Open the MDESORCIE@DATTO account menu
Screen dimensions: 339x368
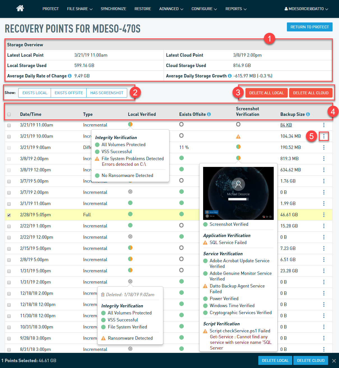[306, 9]
